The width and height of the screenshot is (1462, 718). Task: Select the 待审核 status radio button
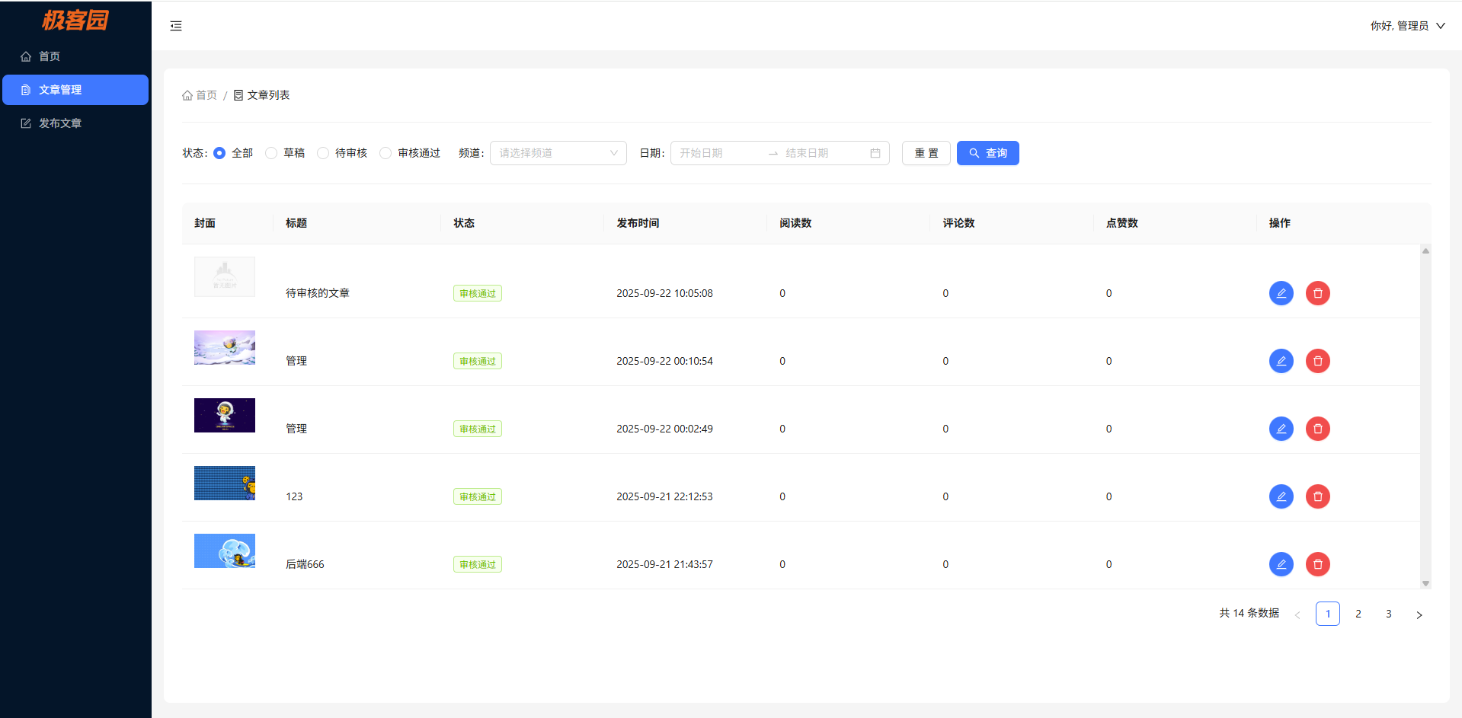(323, 153)
